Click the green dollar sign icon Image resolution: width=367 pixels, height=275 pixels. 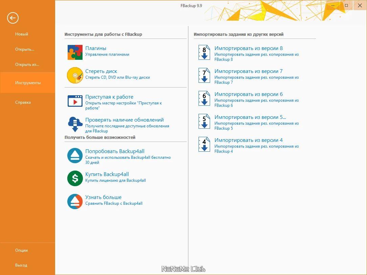[75, 178]
